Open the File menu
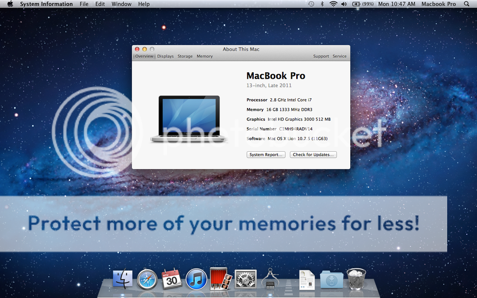Screen dimensions: 477x298 pos(84,4)
